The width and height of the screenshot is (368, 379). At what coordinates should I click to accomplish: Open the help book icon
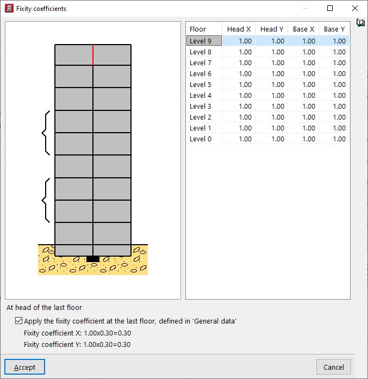click(x=360, y=23)
